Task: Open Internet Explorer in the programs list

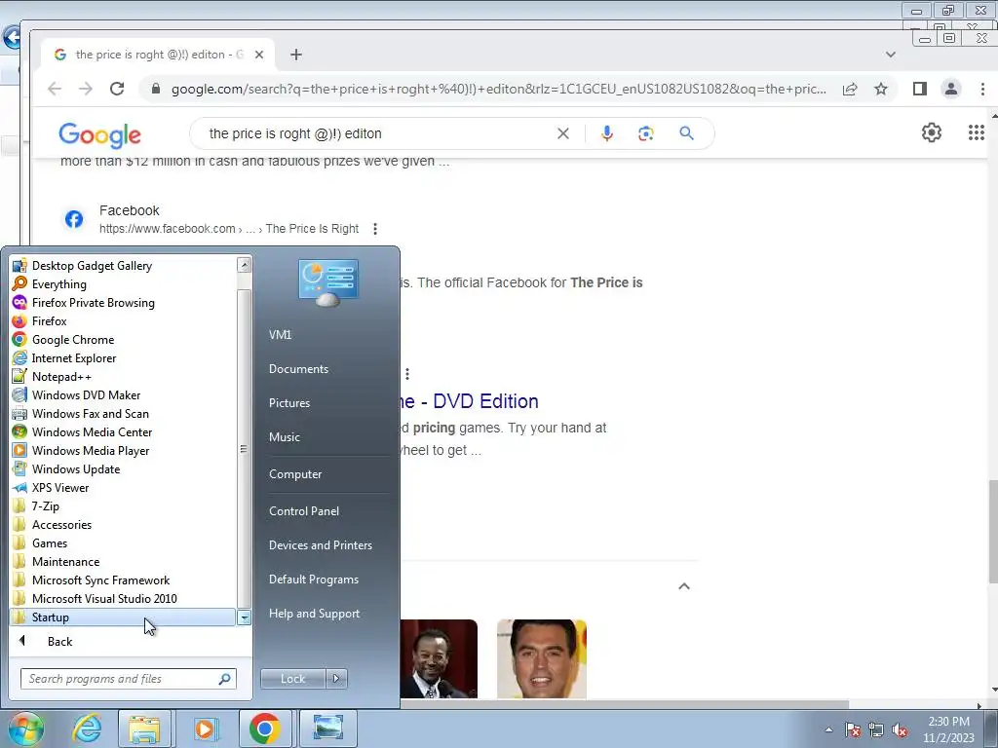Action: click(x=124, y=358)
